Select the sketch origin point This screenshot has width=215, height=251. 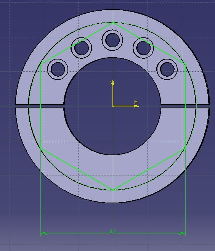click(113, 106)
